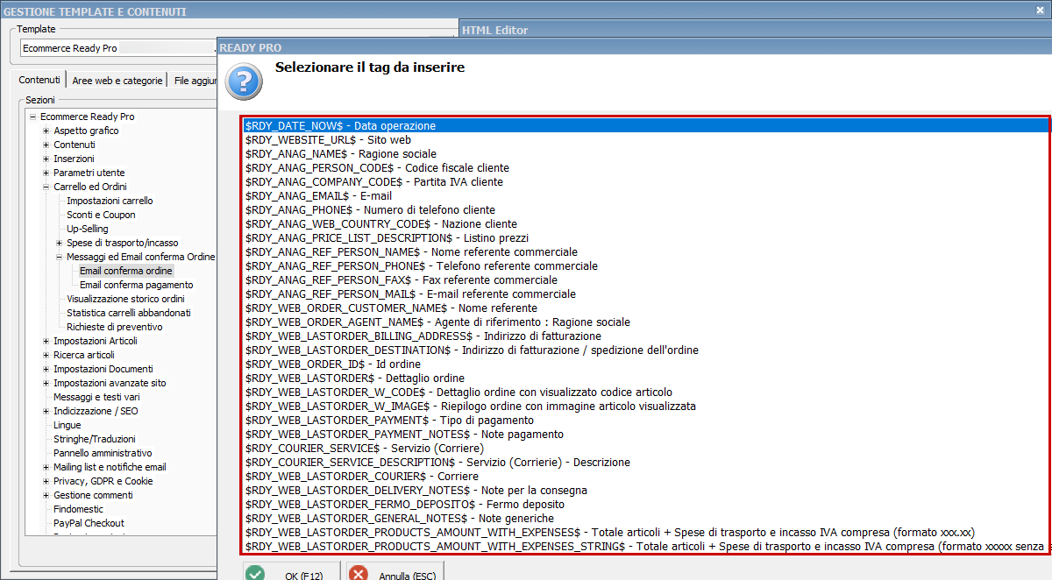Screen dimensions: 1052x580
Task: Select Sconti e Coupon tree item
Action: coord(101,215)
